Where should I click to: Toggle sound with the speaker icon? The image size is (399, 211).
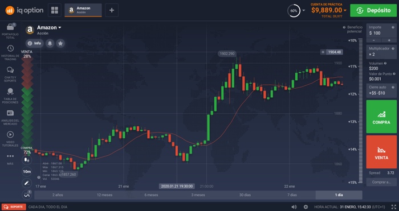(x=294, y=207)
